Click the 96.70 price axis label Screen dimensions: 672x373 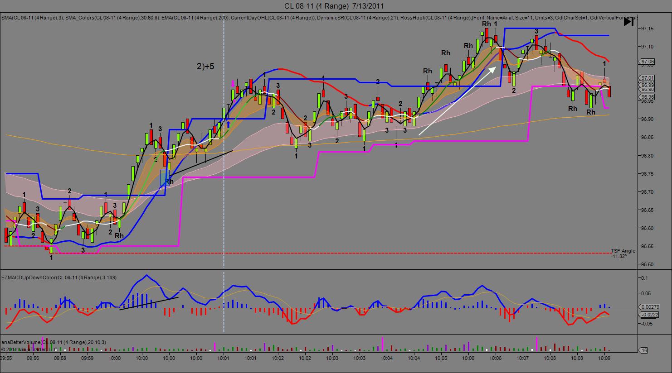[x=647, y=192]
